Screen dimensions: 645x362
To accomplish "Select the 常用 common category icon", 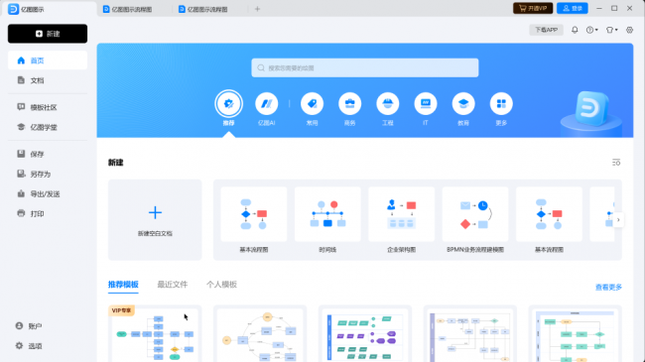I will (x=312, y=104).
